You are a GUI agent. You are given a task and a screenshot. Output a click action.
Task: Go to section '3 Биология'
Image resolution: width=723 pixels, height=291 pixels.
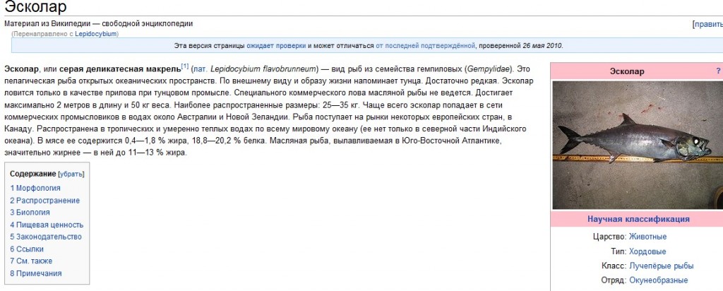pyautogui.click(x=30, y=212)
